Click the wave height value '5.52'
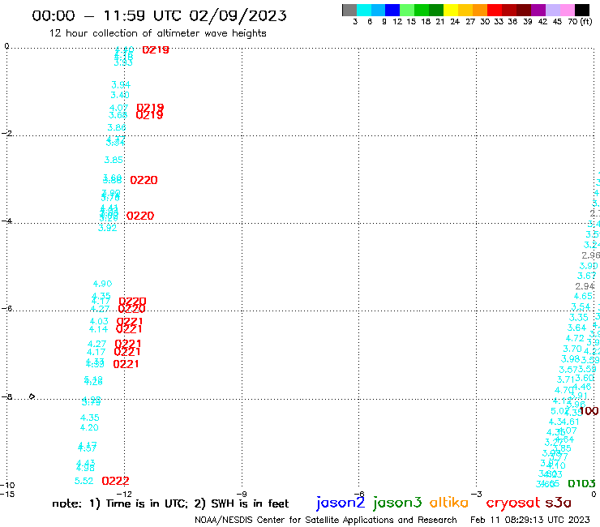Viewport: 600px width, 527px height. pos(84,481)
